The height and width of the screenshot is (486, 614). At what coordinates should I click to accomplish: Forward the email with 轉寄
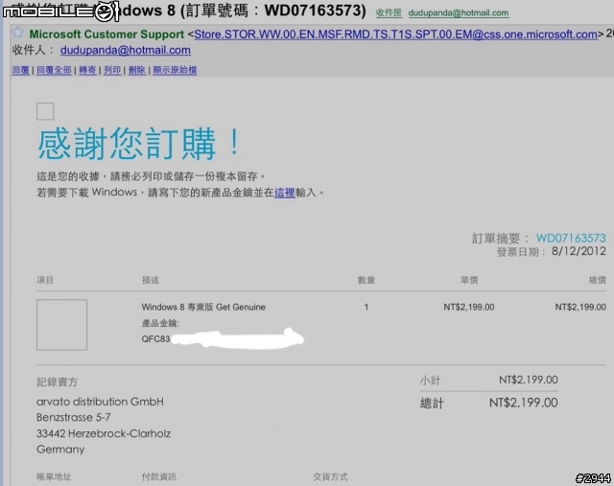tap(87, 70)
